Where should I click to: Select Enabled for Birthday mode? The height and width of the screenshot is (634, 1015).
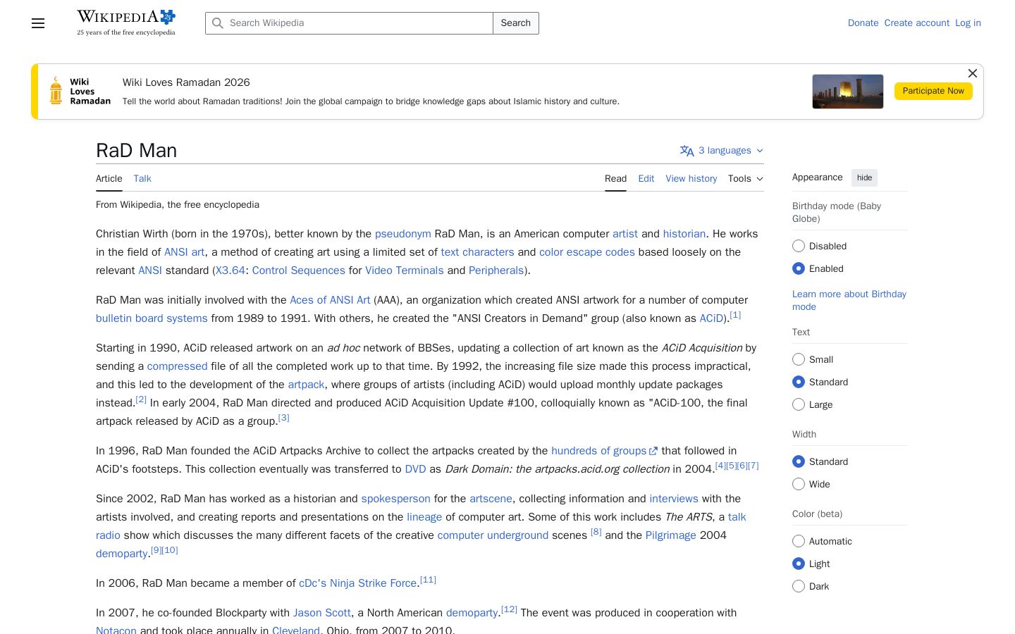[x=799, y=268]
